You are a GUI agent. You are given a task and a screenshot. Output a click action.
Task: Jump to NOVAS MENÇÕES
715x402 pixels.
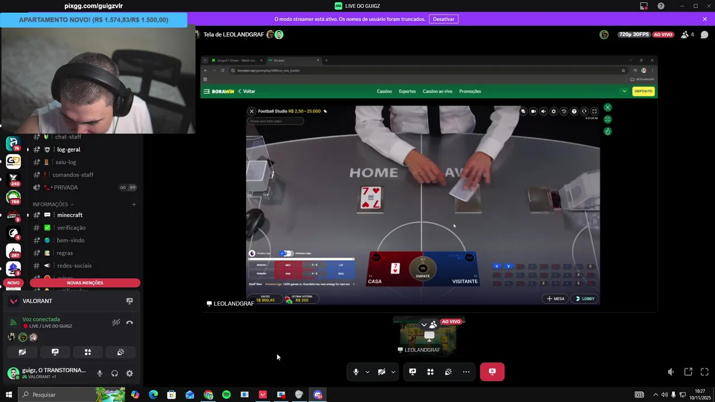(x=85, y=283)
